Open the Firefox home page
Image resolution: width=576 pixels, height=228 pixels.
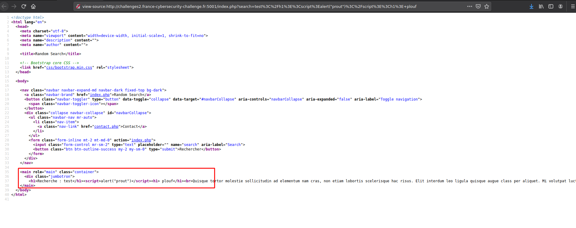pos(33,6)
